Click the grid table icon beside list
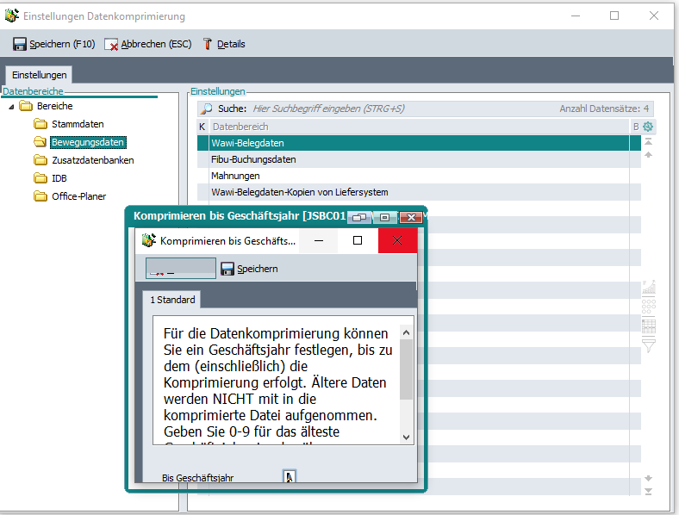This screenshot has height=515, width=679. [649, 326]
